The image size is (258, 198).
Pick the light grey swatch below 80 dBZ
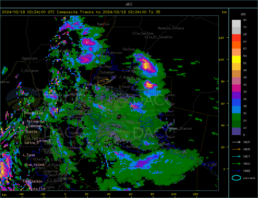pos(236,24)
